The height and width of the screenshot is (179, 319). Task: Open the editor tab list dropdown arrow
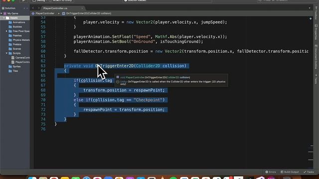(x=310, y=8)
